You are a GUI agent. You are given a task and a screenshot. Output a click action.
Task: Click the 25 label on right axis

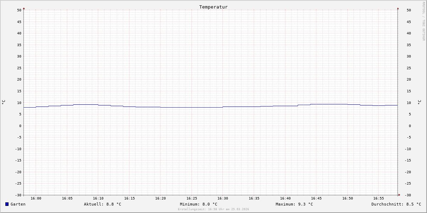pyautogui.click(x=409, y=68)
